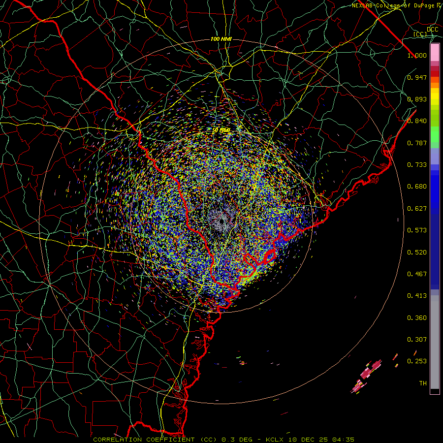This screenshot has width=443, height=443.
Task: Click the TH threshold label
Action: [x=423, y=383]
